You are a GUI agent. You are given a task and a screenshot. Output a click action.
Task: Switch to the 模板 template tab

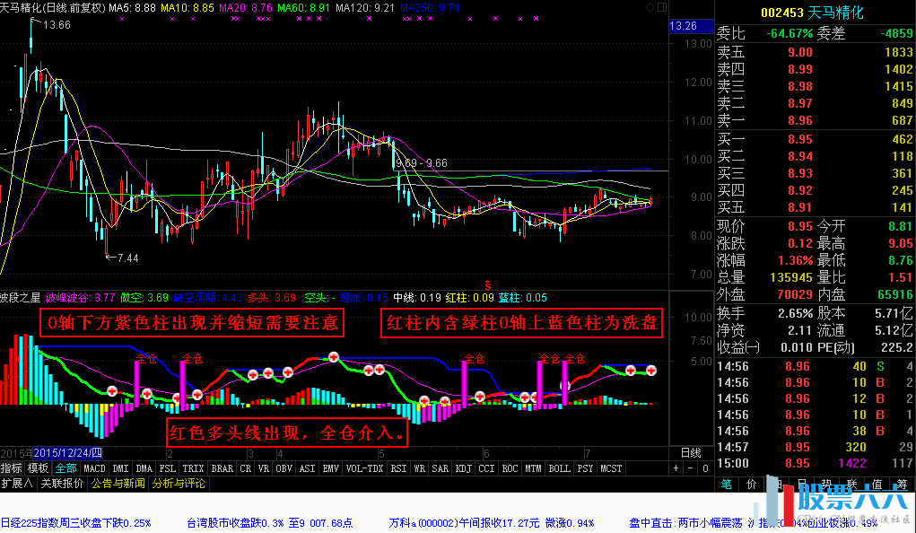coord(38,468)
